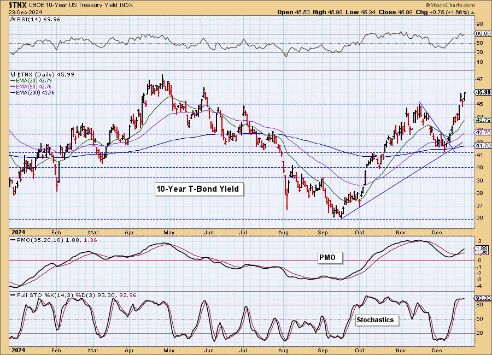Viewport: 492px width, 355px height.
Task: Click the 36 price axis label
Action: point(480,218)
